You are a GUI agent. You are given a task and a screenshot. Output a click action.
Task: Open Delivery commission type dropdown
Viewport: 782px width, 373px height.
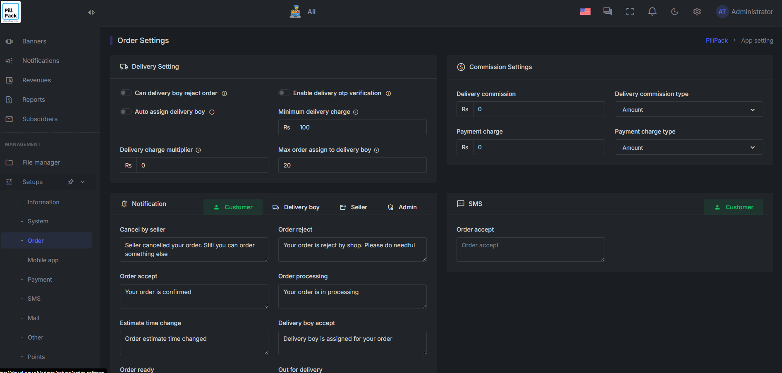coord(689,110)
